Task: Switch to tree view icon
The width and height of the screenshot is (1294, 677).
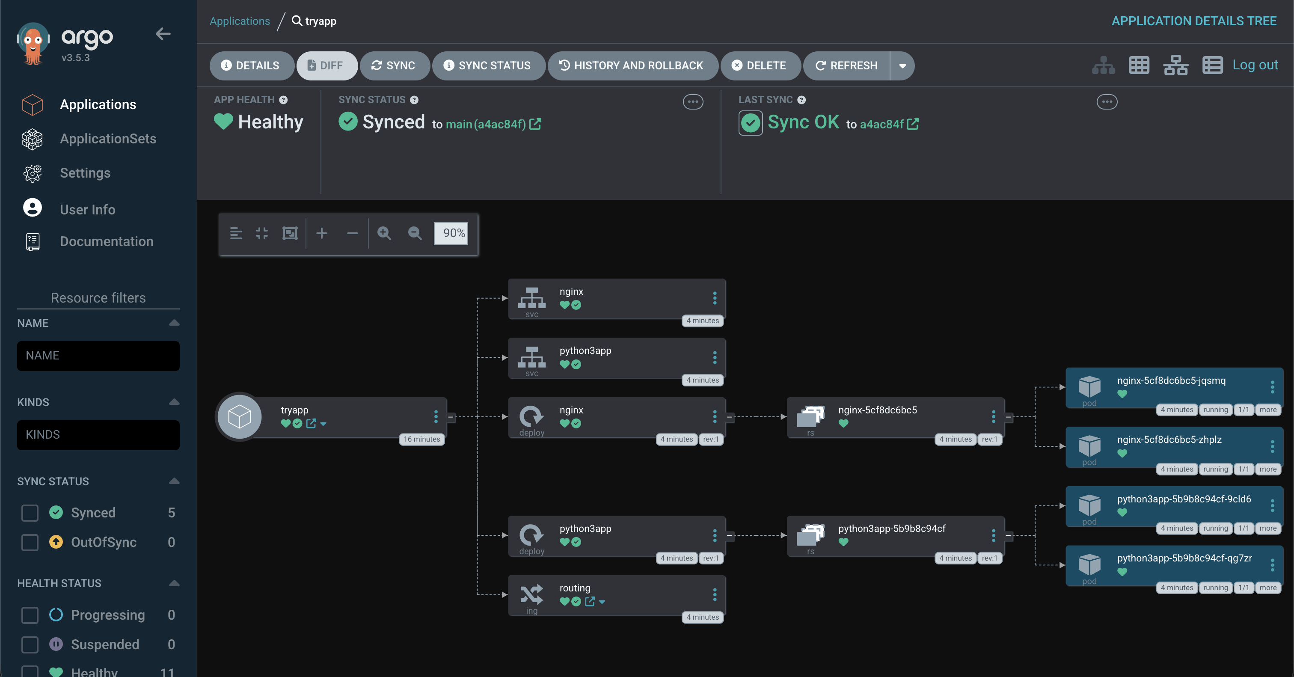Action: [1103, 65]
